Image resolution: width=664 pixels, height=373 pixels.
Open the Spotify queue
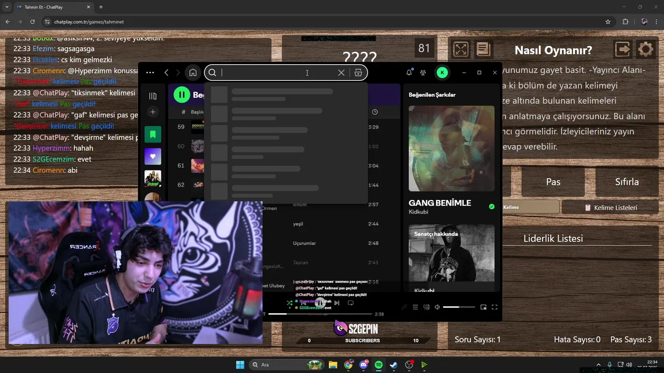415,307
